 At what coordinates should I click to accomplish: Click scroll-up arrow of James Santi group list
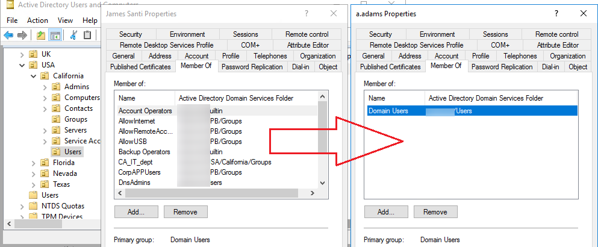[323, 97]
